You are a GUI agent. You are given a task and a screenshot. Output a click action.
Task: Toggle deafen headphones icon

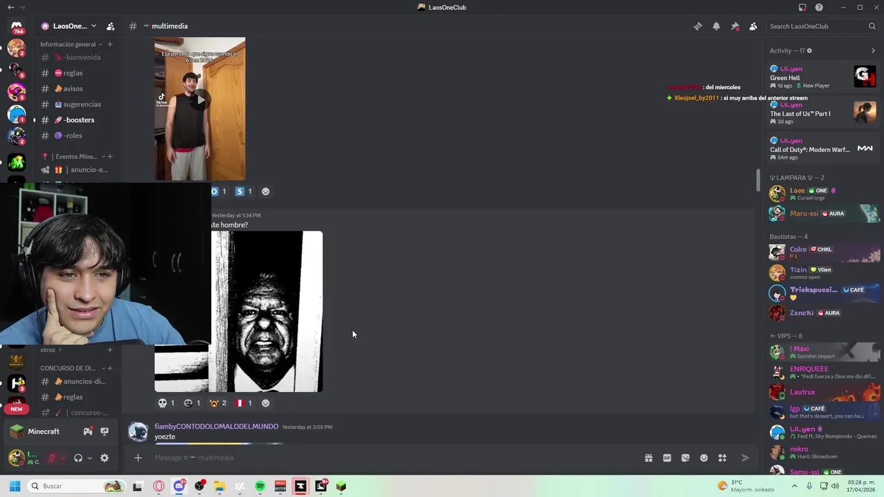[x=78, y=458]
